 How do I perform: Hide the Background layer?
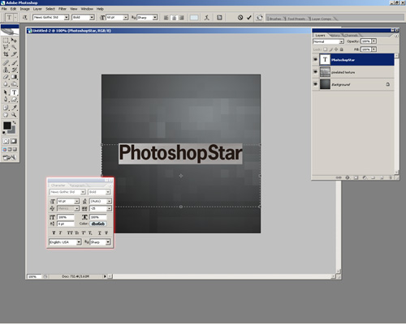pos(315,84)
